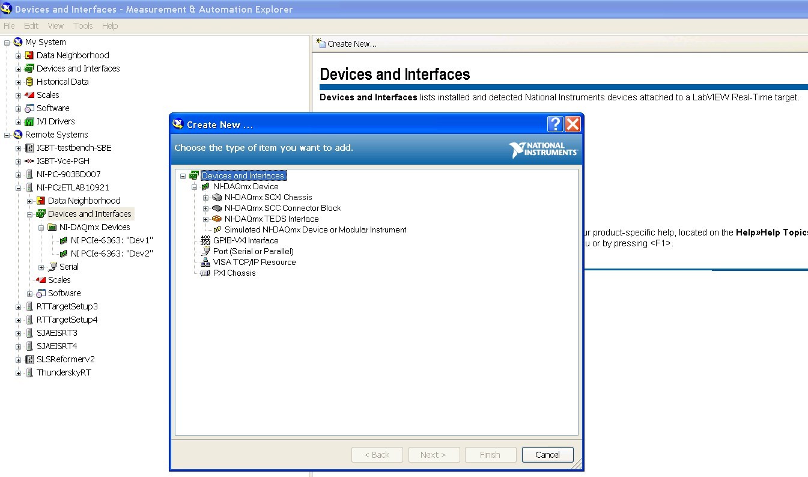Screen dimensions: 808x477
Task: Expand Software under My System
Action: coord(18,108)
